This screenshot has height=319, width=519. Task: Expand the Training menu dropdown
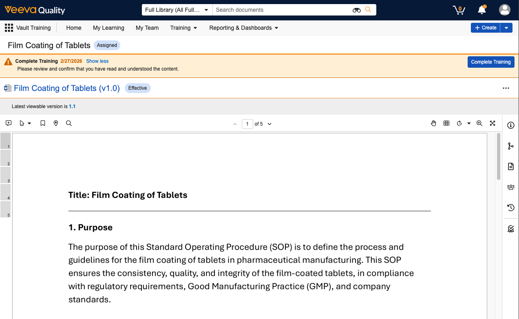[183, 28]
